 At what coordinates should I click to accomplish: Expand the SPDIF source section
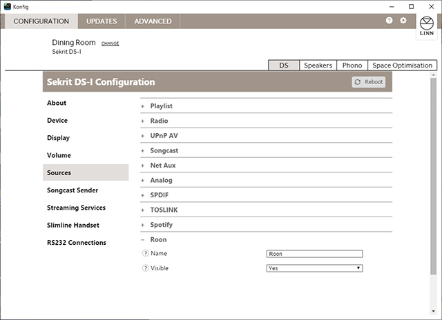(266, 195)
